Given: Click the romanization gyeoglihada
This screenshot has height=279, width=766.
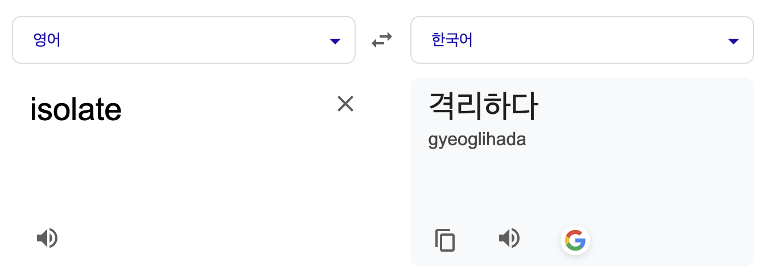Looking at the screenshot, I should pos(477,140).
